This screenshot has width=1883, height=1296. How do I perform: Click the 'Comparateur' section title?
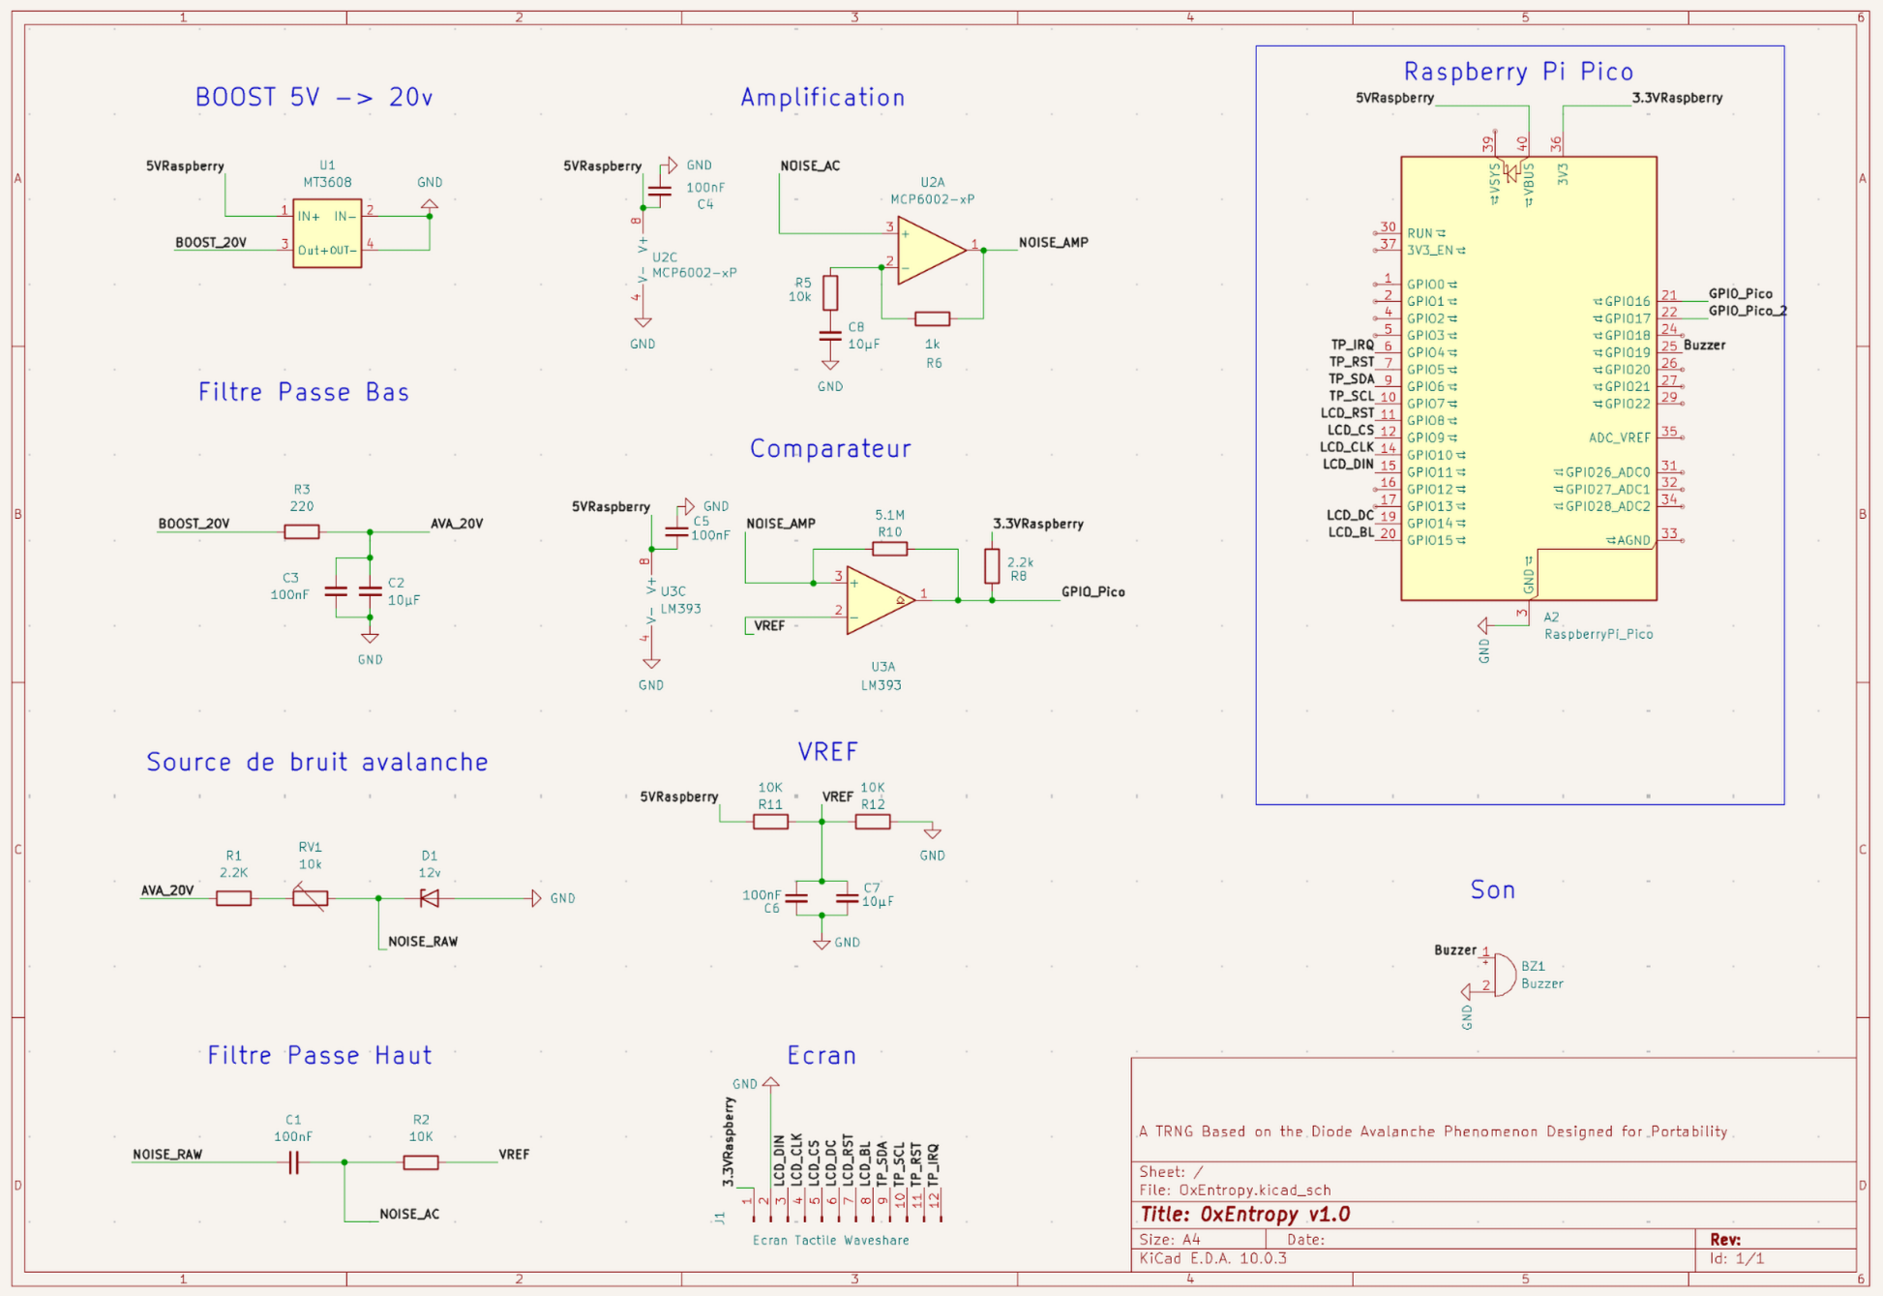pyautogui.click(x=830, y=448)
